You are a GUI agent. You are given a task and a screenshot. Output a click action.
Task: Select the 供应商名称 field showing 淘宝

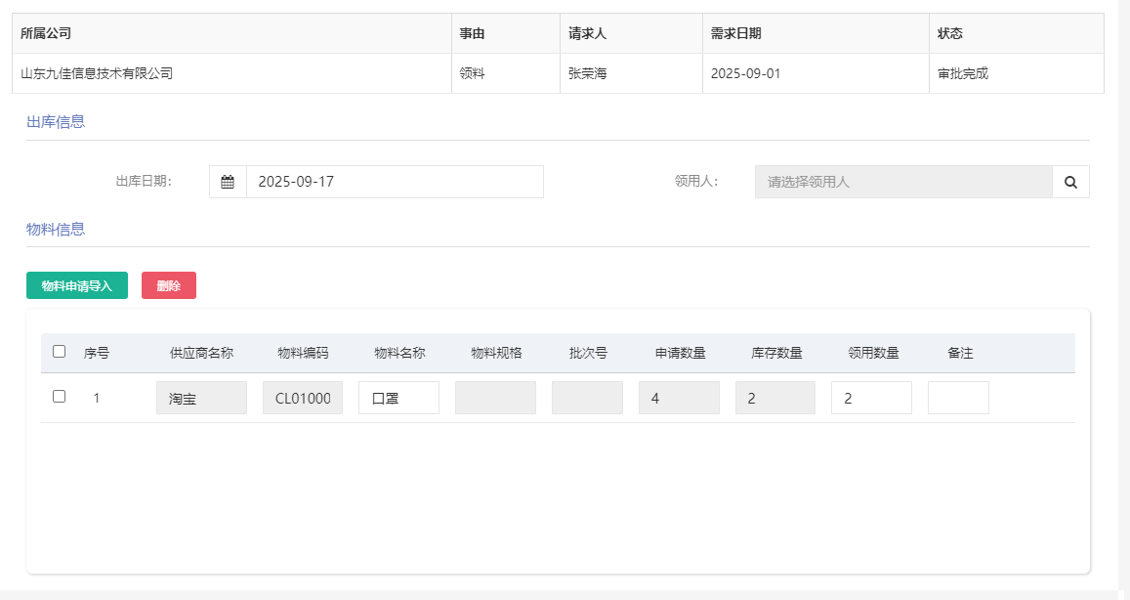201,398
